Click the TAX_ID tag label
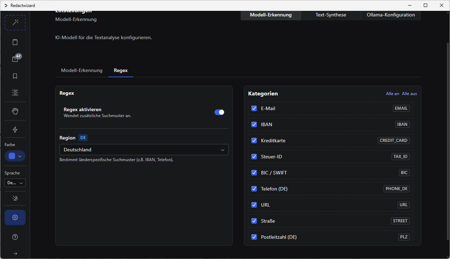This screenshot has width=450, height=259. click(400, 157)
